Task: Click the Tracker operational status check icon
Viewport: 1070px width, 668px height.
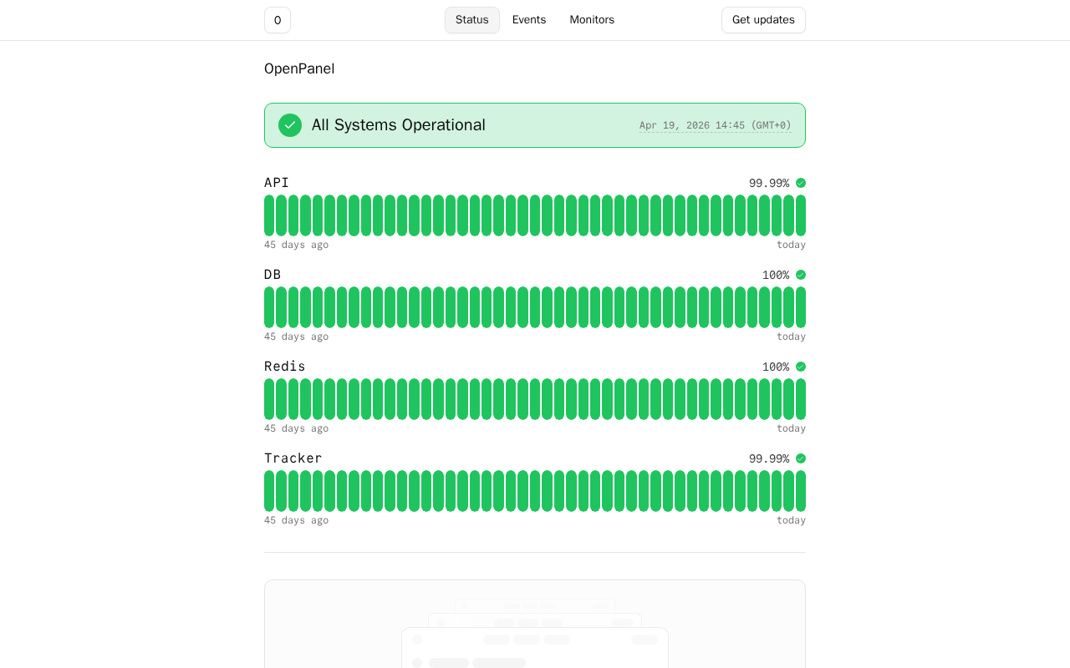Action: [x=801, y=458]
